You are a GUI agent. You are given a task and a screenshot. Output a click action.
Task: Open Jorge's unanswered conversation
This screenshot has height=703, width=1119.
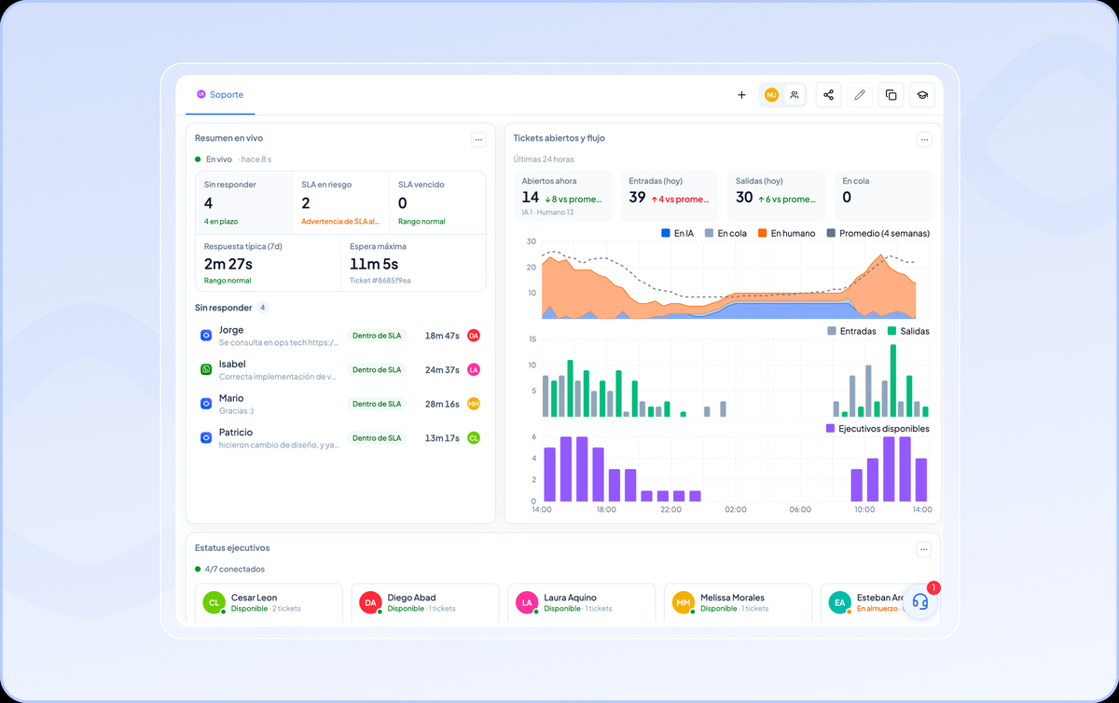[340, 336]
